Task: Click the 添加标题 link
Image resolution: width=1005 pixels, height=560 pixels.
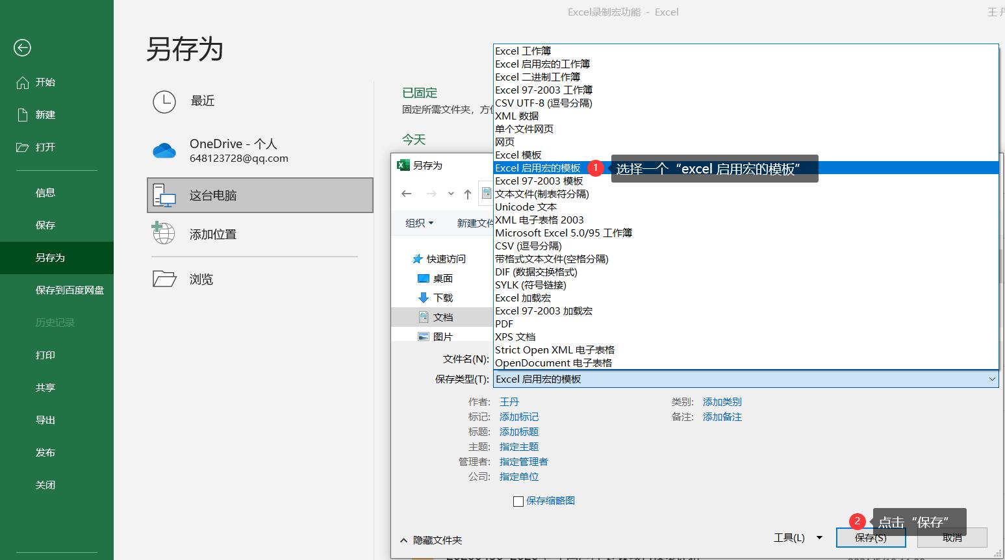Action: [x=519, y=432]
